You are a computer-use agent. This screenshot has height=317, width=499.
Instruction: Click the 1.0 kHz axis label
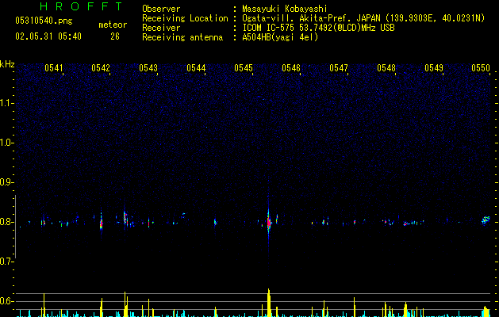(6, 143)
